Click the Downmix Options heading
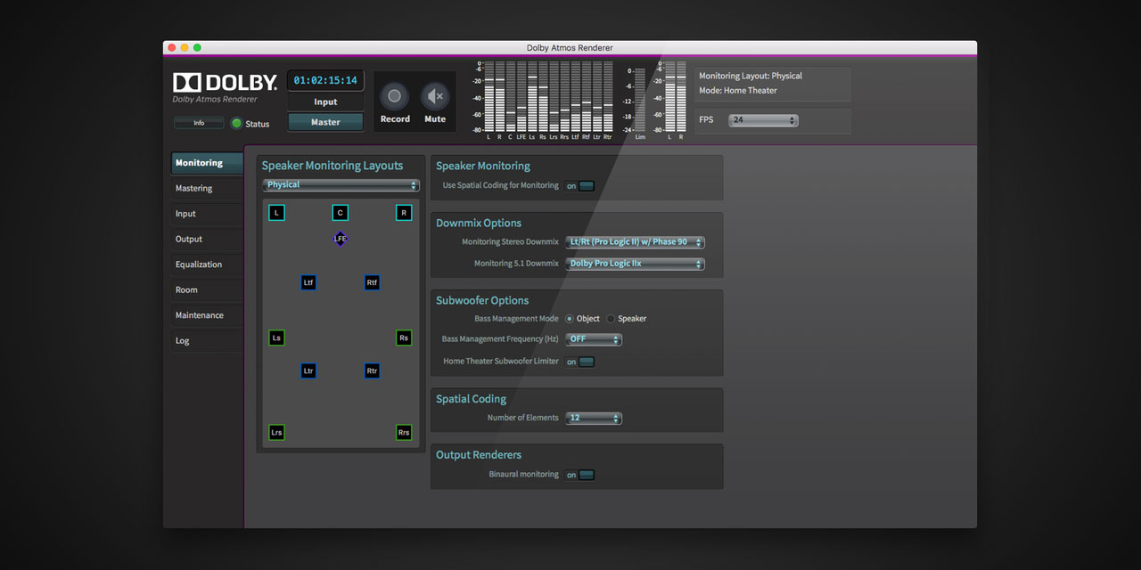The image size is (1141, 570). coord(479,224)
